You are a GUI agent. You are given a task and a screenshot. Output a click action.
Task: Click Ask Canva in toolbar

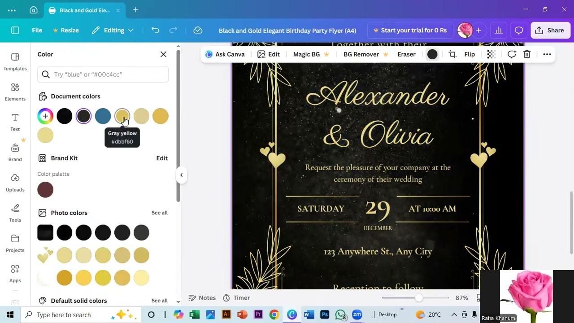coord(225,54)
